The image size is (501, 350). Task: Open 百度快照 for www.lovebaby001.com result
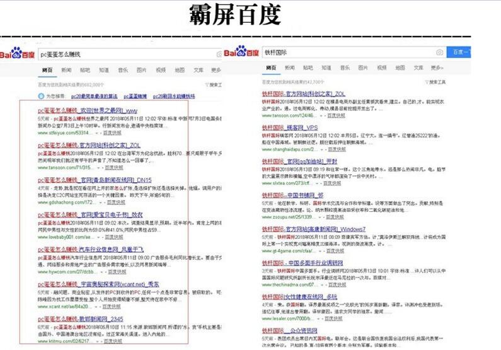pyautogui.click(x=114, y=237)
